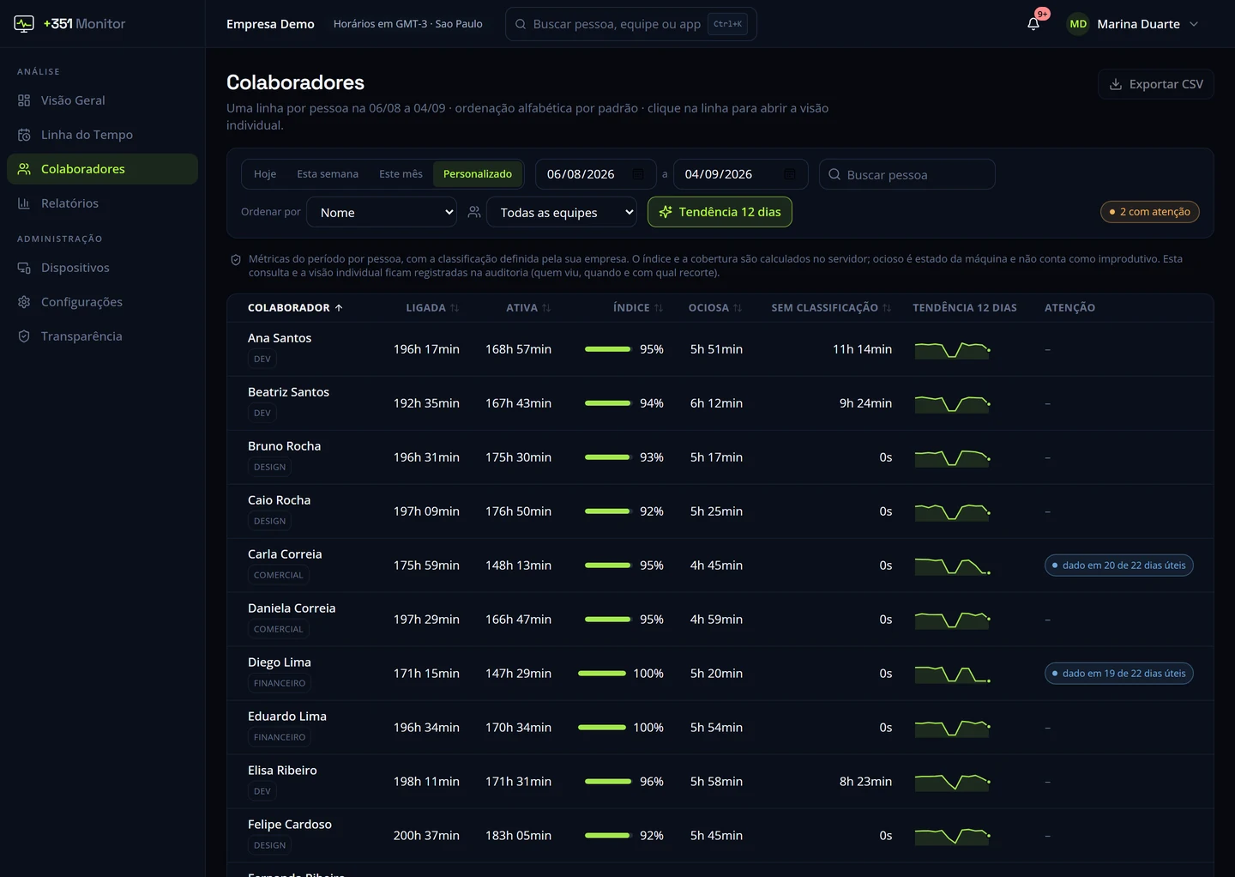Open Transparência page
This screenshot has width=1235, height=877.
(102, 336)
